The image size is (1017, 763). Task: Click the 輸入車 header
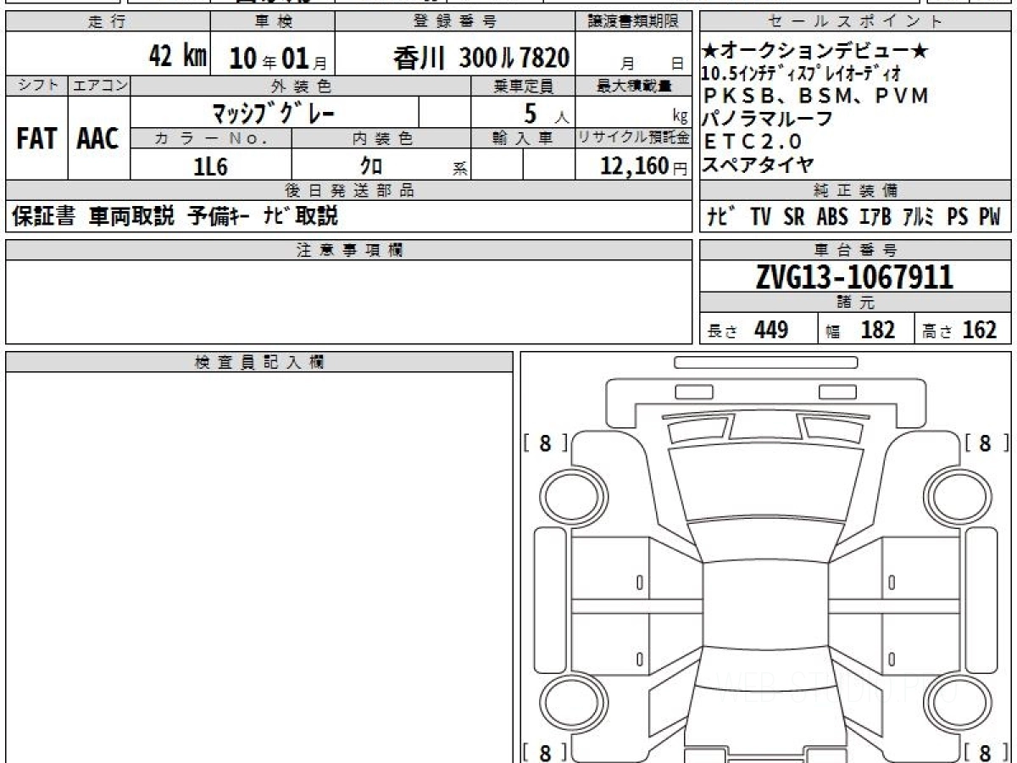(x=523, y=138)
